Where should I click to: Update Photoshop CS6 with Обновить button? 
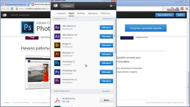(x=106, y=72)
